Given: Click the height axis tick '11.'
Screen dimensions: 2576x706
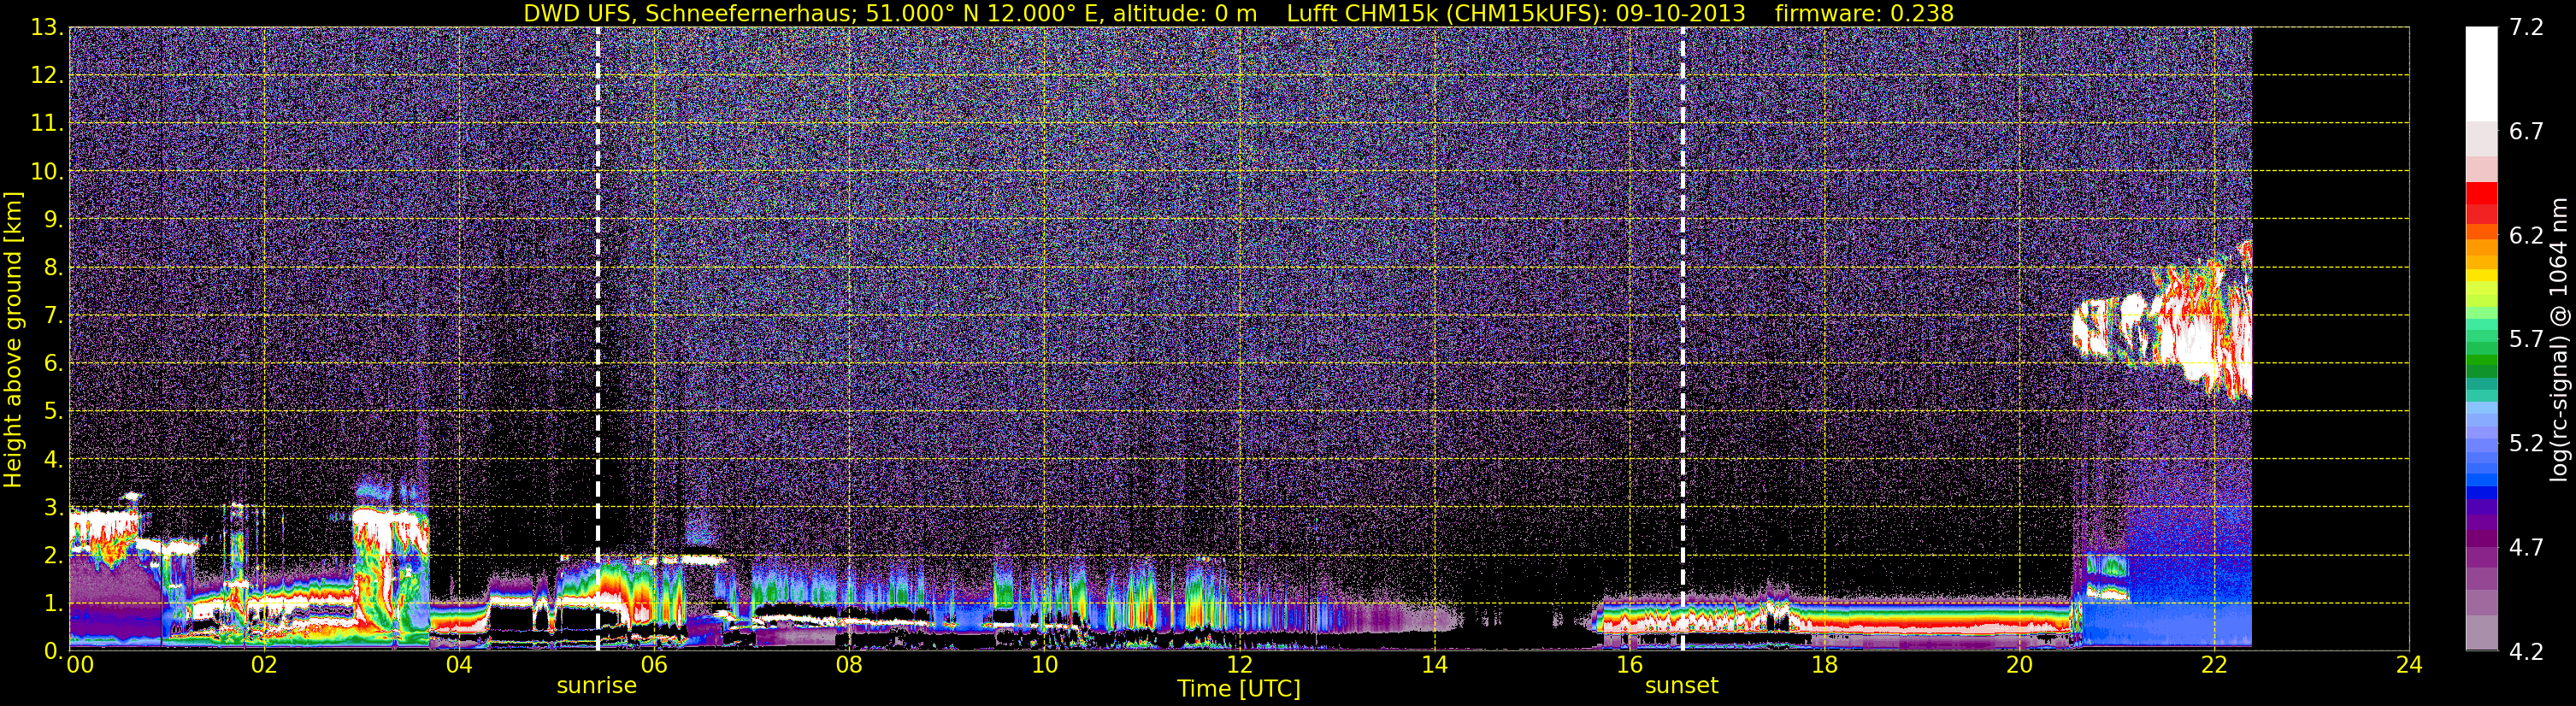Looking at the screenshot, I should (46, 124).
